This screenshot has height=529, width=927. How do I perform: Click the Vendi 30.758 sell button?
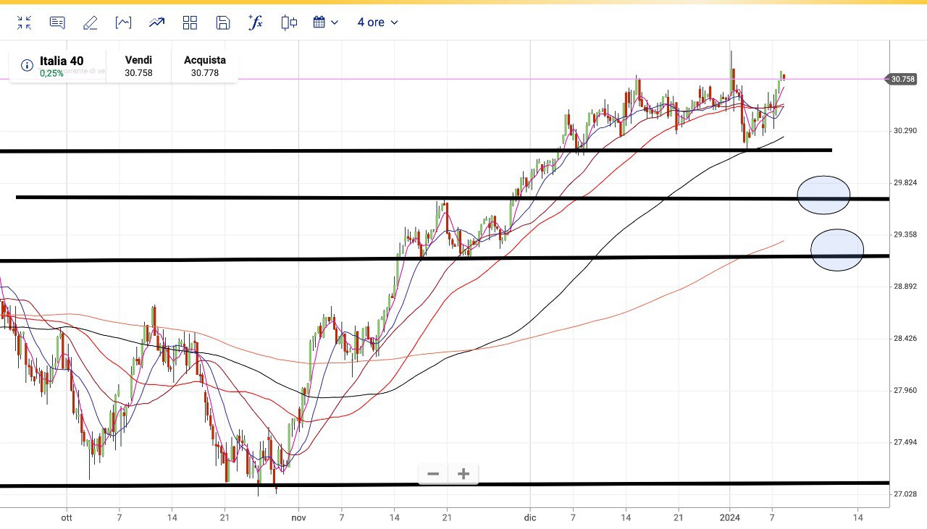(138, 66)
